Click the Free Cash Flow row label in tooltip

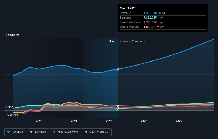coord(130,22)
